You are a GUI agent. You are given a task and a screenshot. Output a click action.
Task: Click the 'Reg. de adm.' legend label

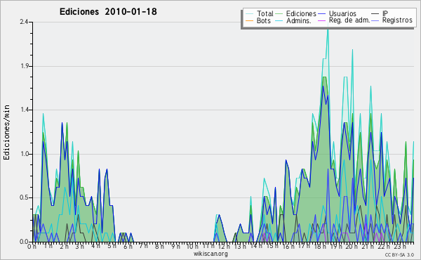349,20
